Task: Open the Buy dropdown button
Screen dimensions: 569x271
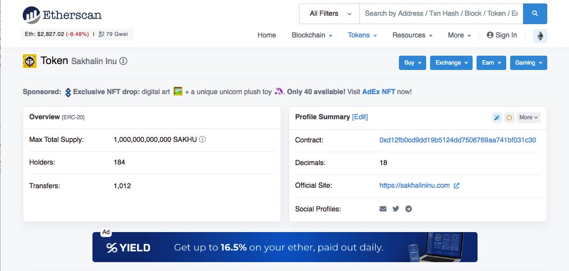Action: [413, 63]
